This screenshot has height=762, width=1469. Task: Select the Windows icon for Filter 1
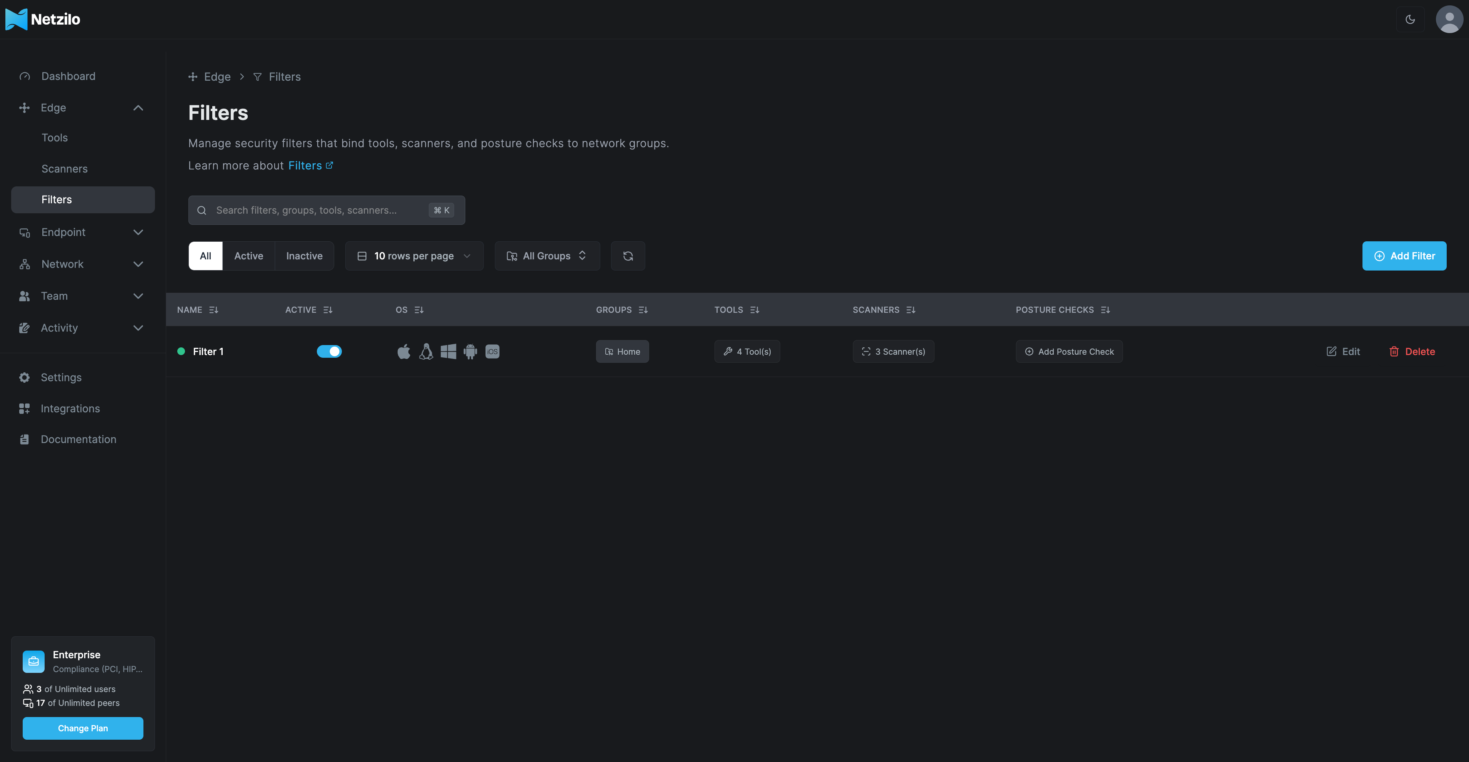coord(448,351)
